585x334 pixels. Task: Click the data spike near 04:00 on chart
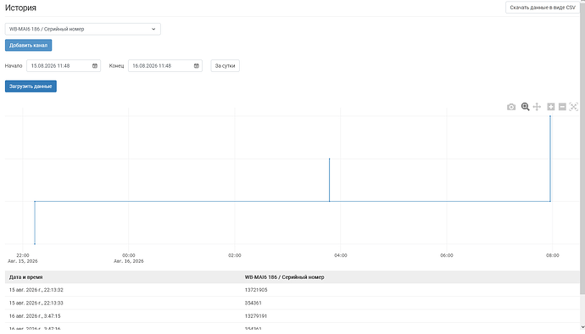coord(330,180)
